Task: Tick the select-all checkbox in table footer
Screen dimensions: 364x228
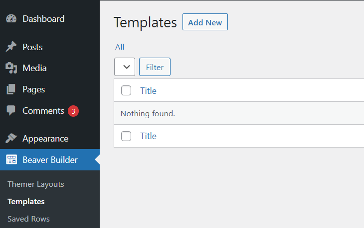Action: pos(126,136)
